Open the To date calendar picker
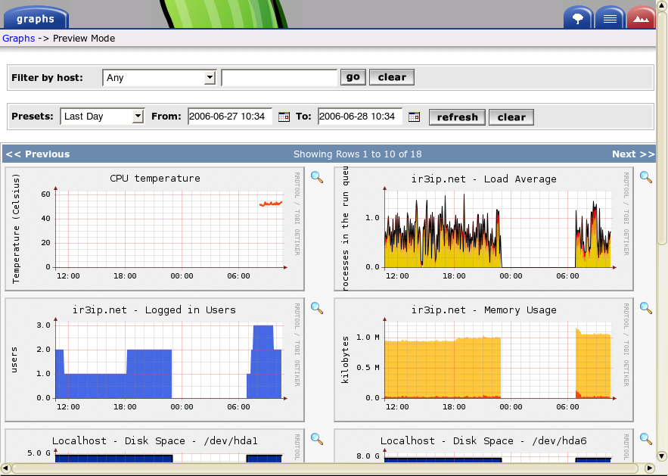 pyautogui.click(x=414, y=117)
